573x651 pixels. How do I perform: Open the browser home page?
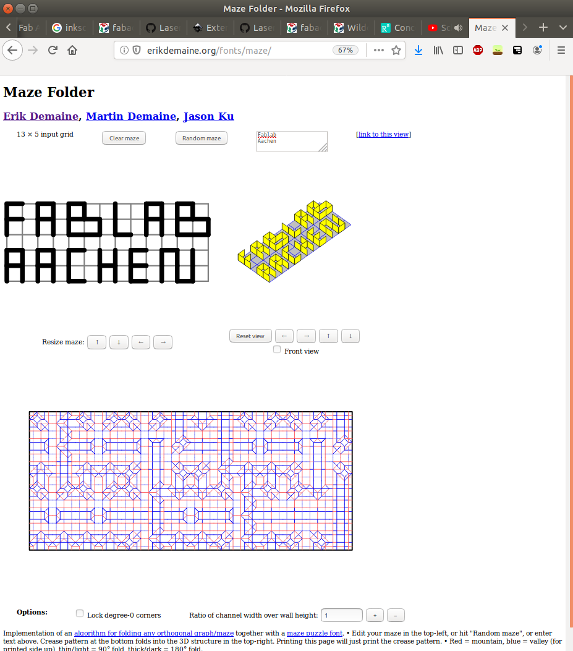point(72,50)
